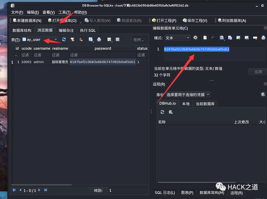The height and width of the screenshot is (199, 267).
Task: Click 打开数据库 toolbar button
Action: coord(62,20)
